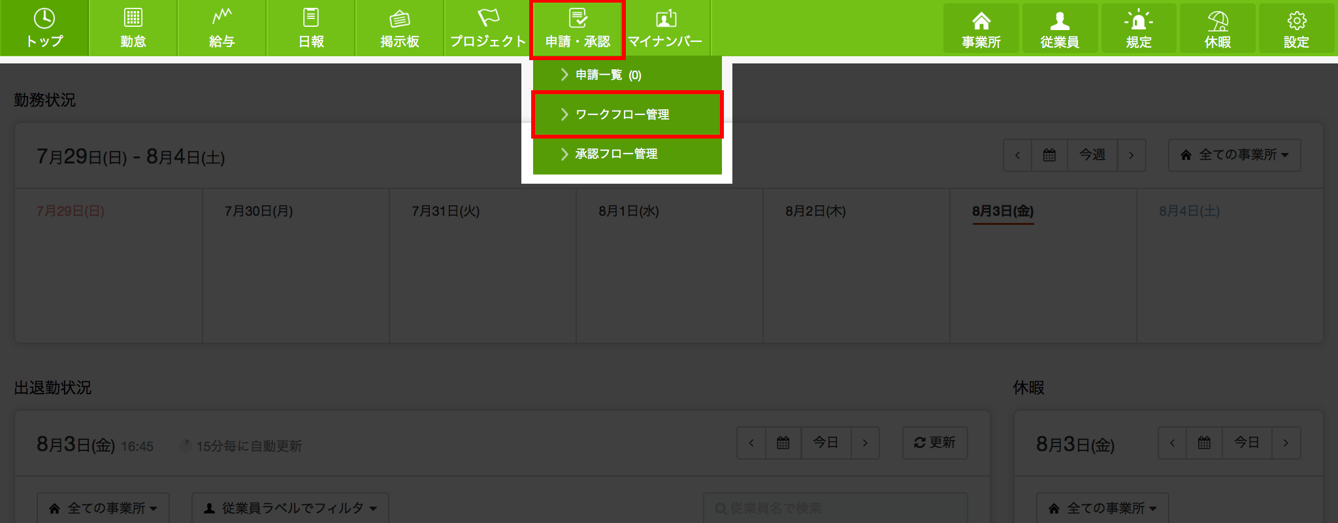Open 従業員ラベルでフィルタ dropdown
Viewport: 1338px width, 523px height.
pos(290,509)
